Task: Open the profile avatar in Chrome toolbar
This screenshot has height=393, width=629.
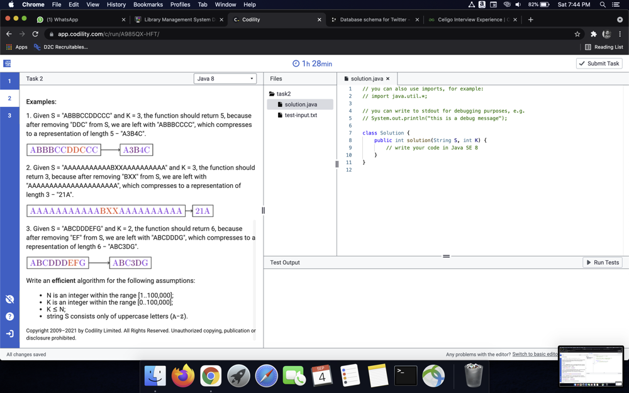Action: 606,34
